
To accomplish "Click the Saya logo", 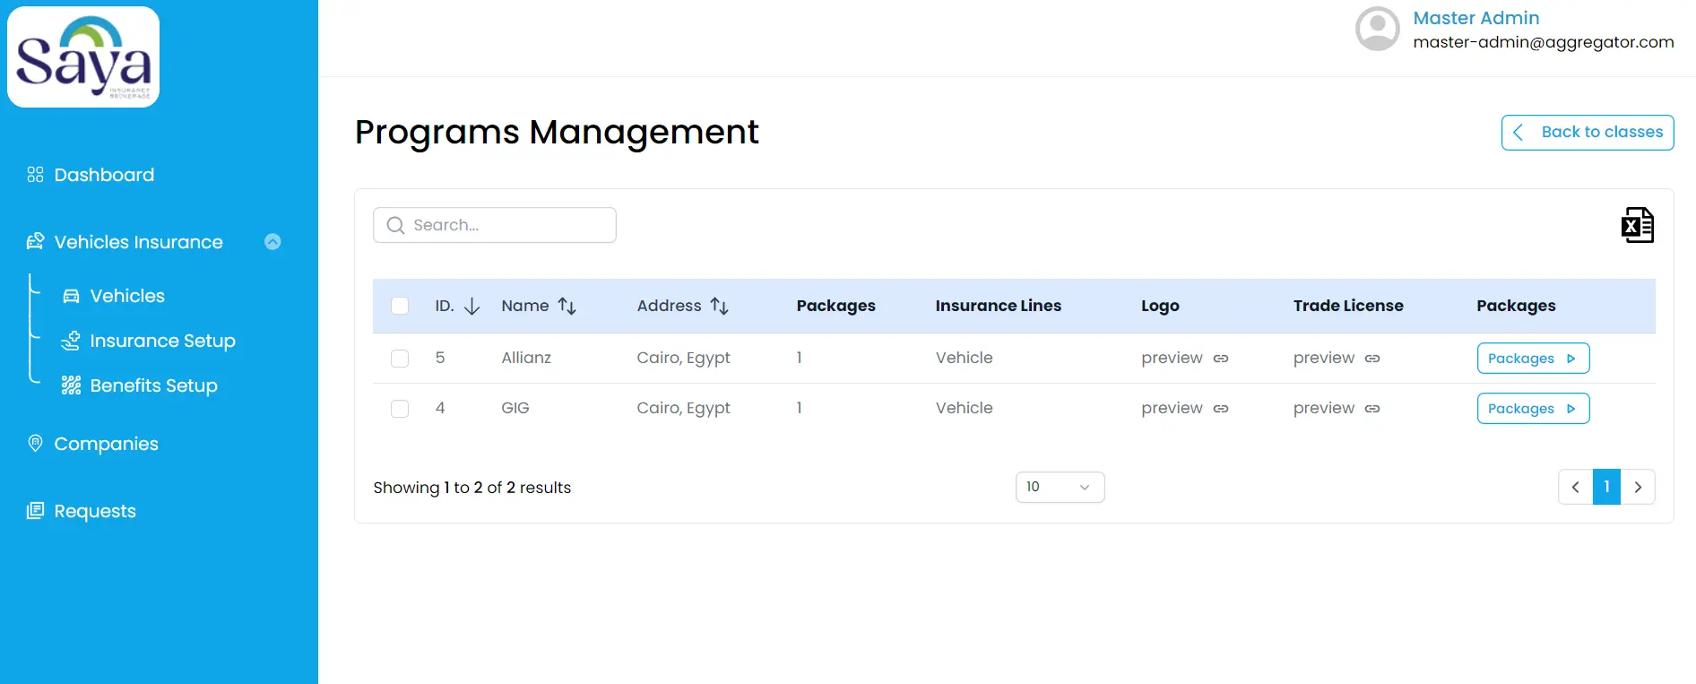I will coord(83,57).
